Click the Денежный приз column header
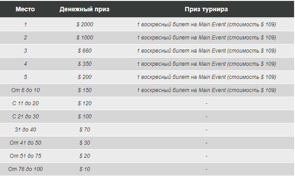Viewport: 295px width, 176px height. tap(85, 9)
